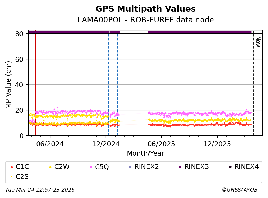268x198 pixels.
Task: Click the black dashed Now line
Action: (253, 81)
